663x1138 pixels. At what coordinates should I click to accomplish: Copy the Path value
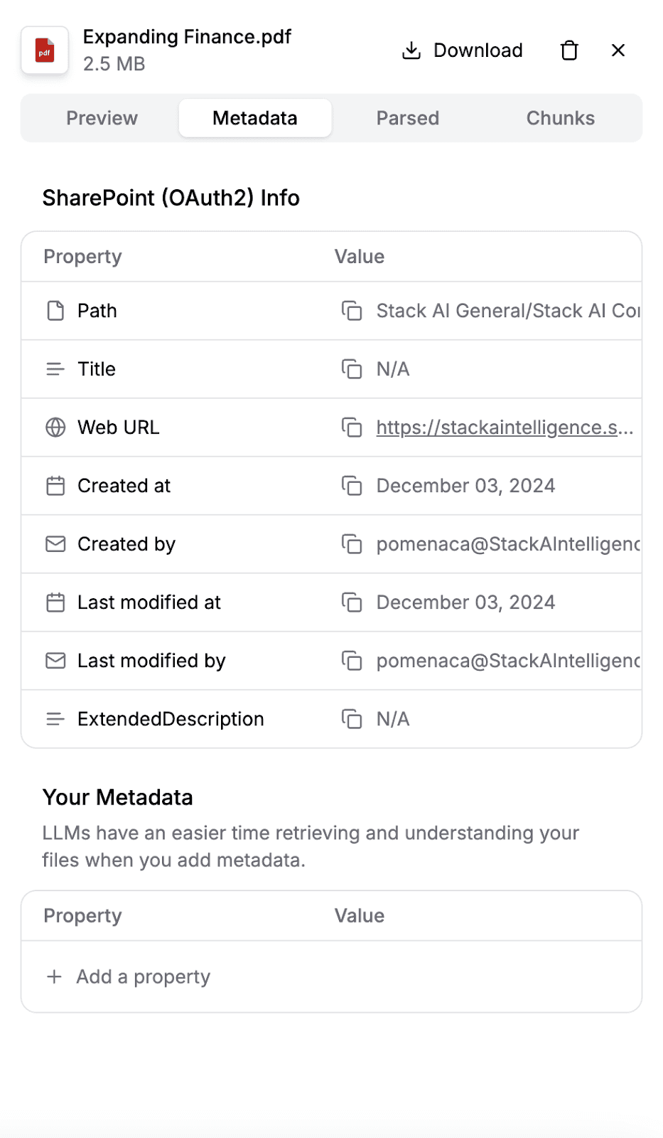pyautogui.click(x=352, y=311)
